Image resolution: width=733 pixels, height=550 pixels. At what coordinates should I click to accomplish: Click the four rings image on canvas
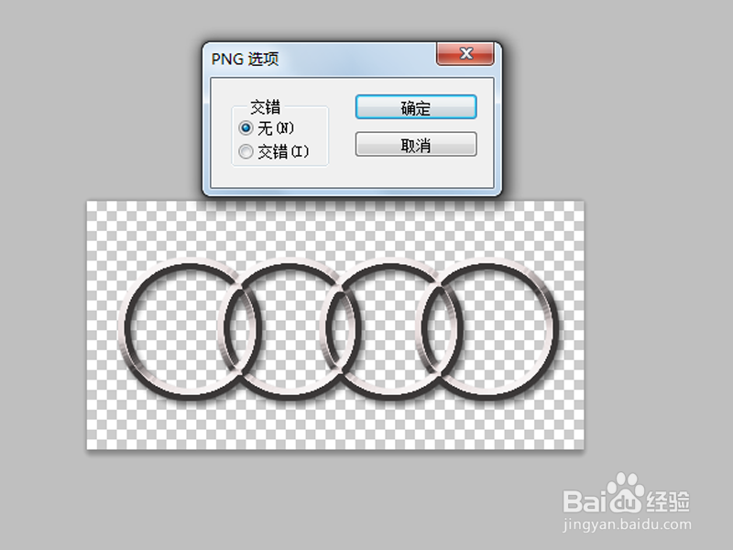339,329
